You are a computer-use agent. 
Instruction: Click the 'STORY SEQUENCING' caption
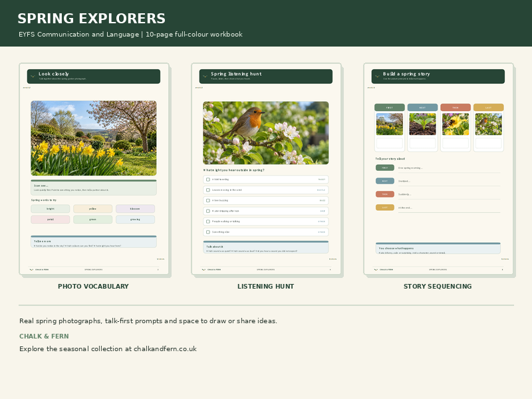coord(438,287)
